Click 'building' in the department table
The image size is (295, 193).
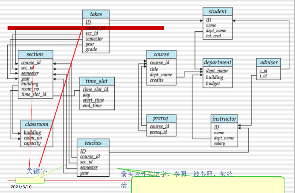click(214, 77)
